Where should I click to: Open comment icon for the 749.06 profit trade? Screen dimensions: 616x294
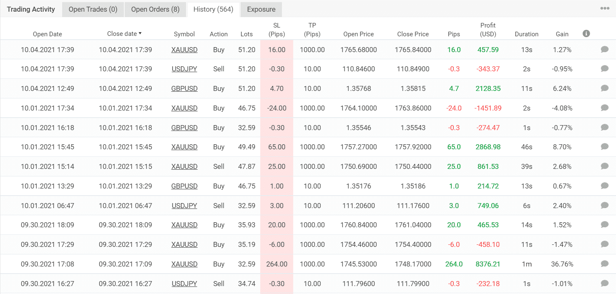click(x=604, y=206)
